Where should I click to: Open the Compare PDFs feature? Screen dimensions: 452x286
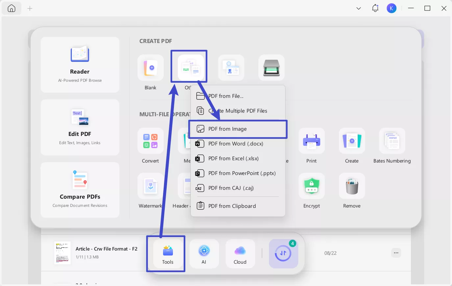pyautogui.click(x=80, y=190)
